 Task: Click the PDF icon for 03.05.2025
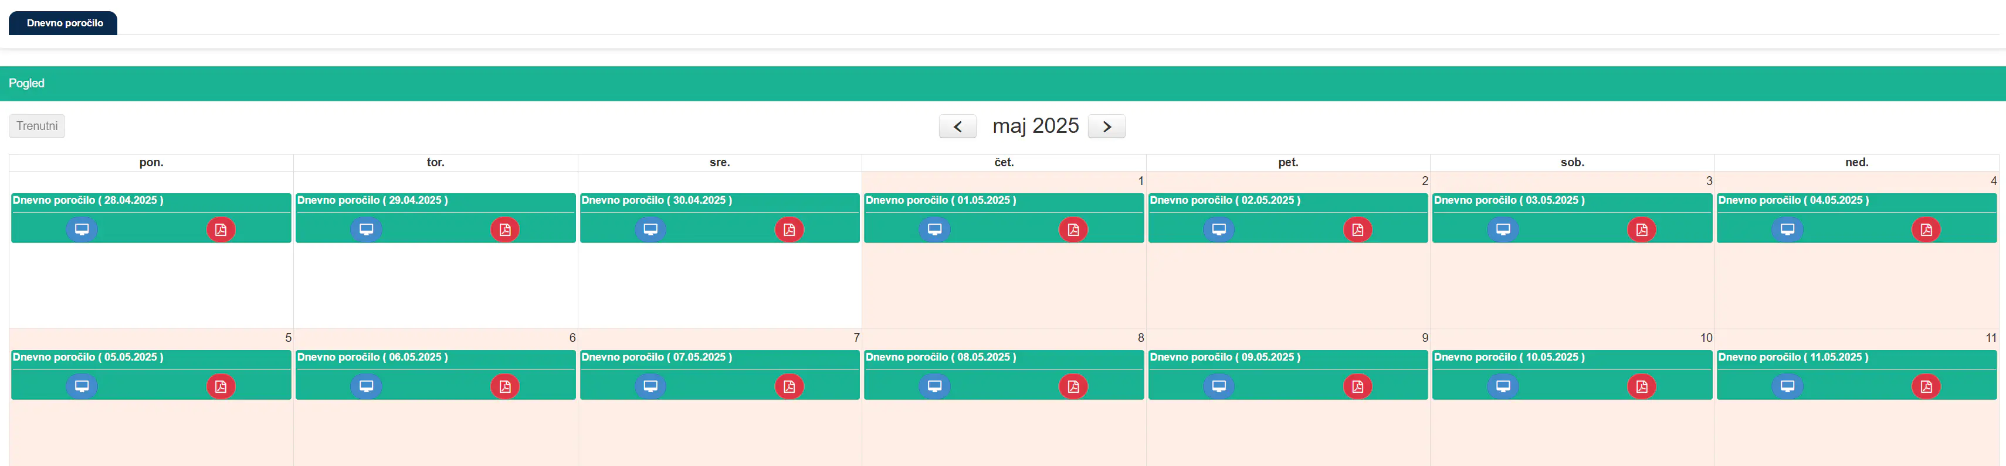tap(1642, 229)
